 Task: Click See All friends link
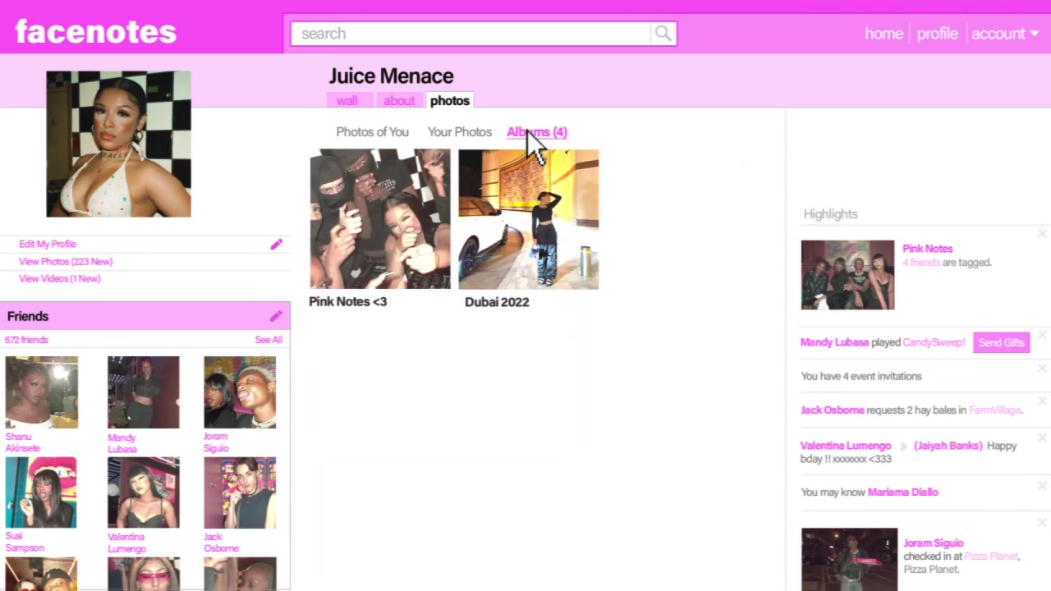(x=268, y=340)
